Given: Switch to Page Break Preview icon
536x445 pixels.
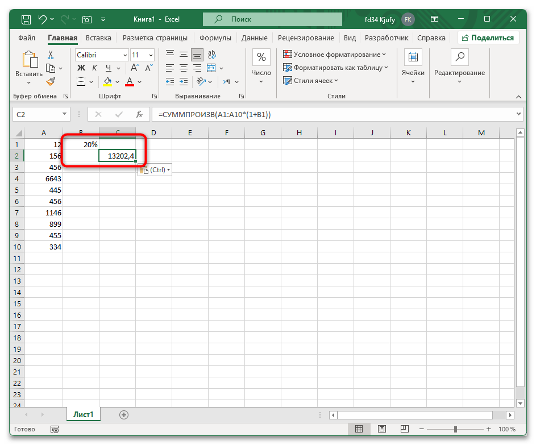Looking at the screenshot, I should [404, 429].
